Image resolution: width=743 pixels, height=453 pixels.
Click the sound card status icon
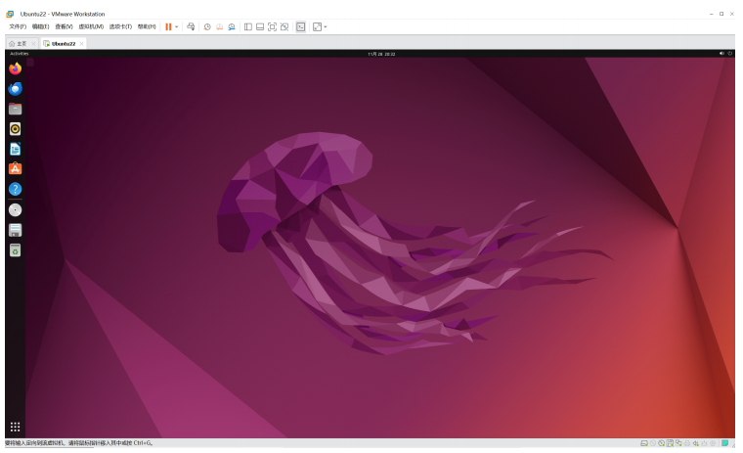click(696, 443)
